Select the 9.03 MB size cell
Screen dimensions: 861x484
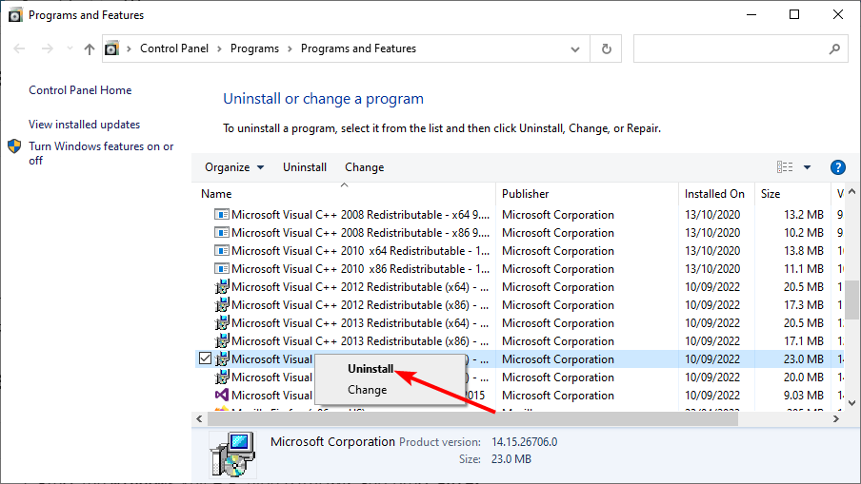[803, 396]
